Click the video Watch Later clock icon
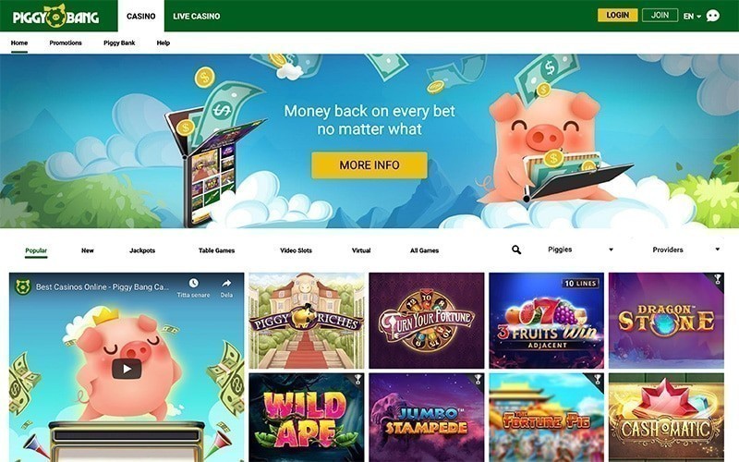The width and height of the screenshot is (739, 462). (x=193, y=284)
